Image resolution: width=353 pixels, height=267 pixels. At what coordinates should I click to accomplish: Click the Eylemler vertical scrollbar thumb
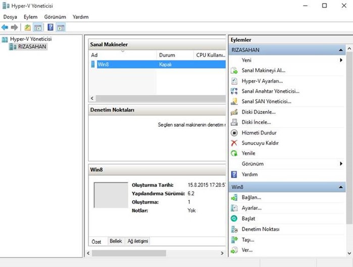349,138
